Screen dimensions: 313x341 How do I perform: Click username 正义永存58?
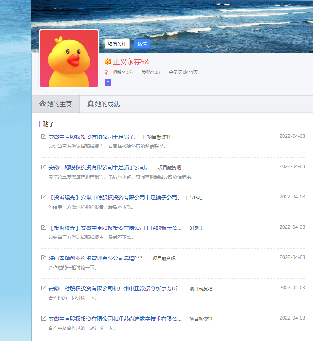[131, 62]
